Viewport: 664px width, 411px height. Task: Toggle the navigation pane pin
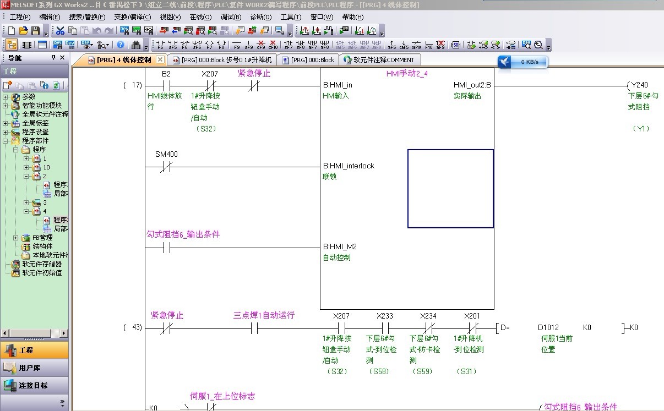click(x=53, y=58)
